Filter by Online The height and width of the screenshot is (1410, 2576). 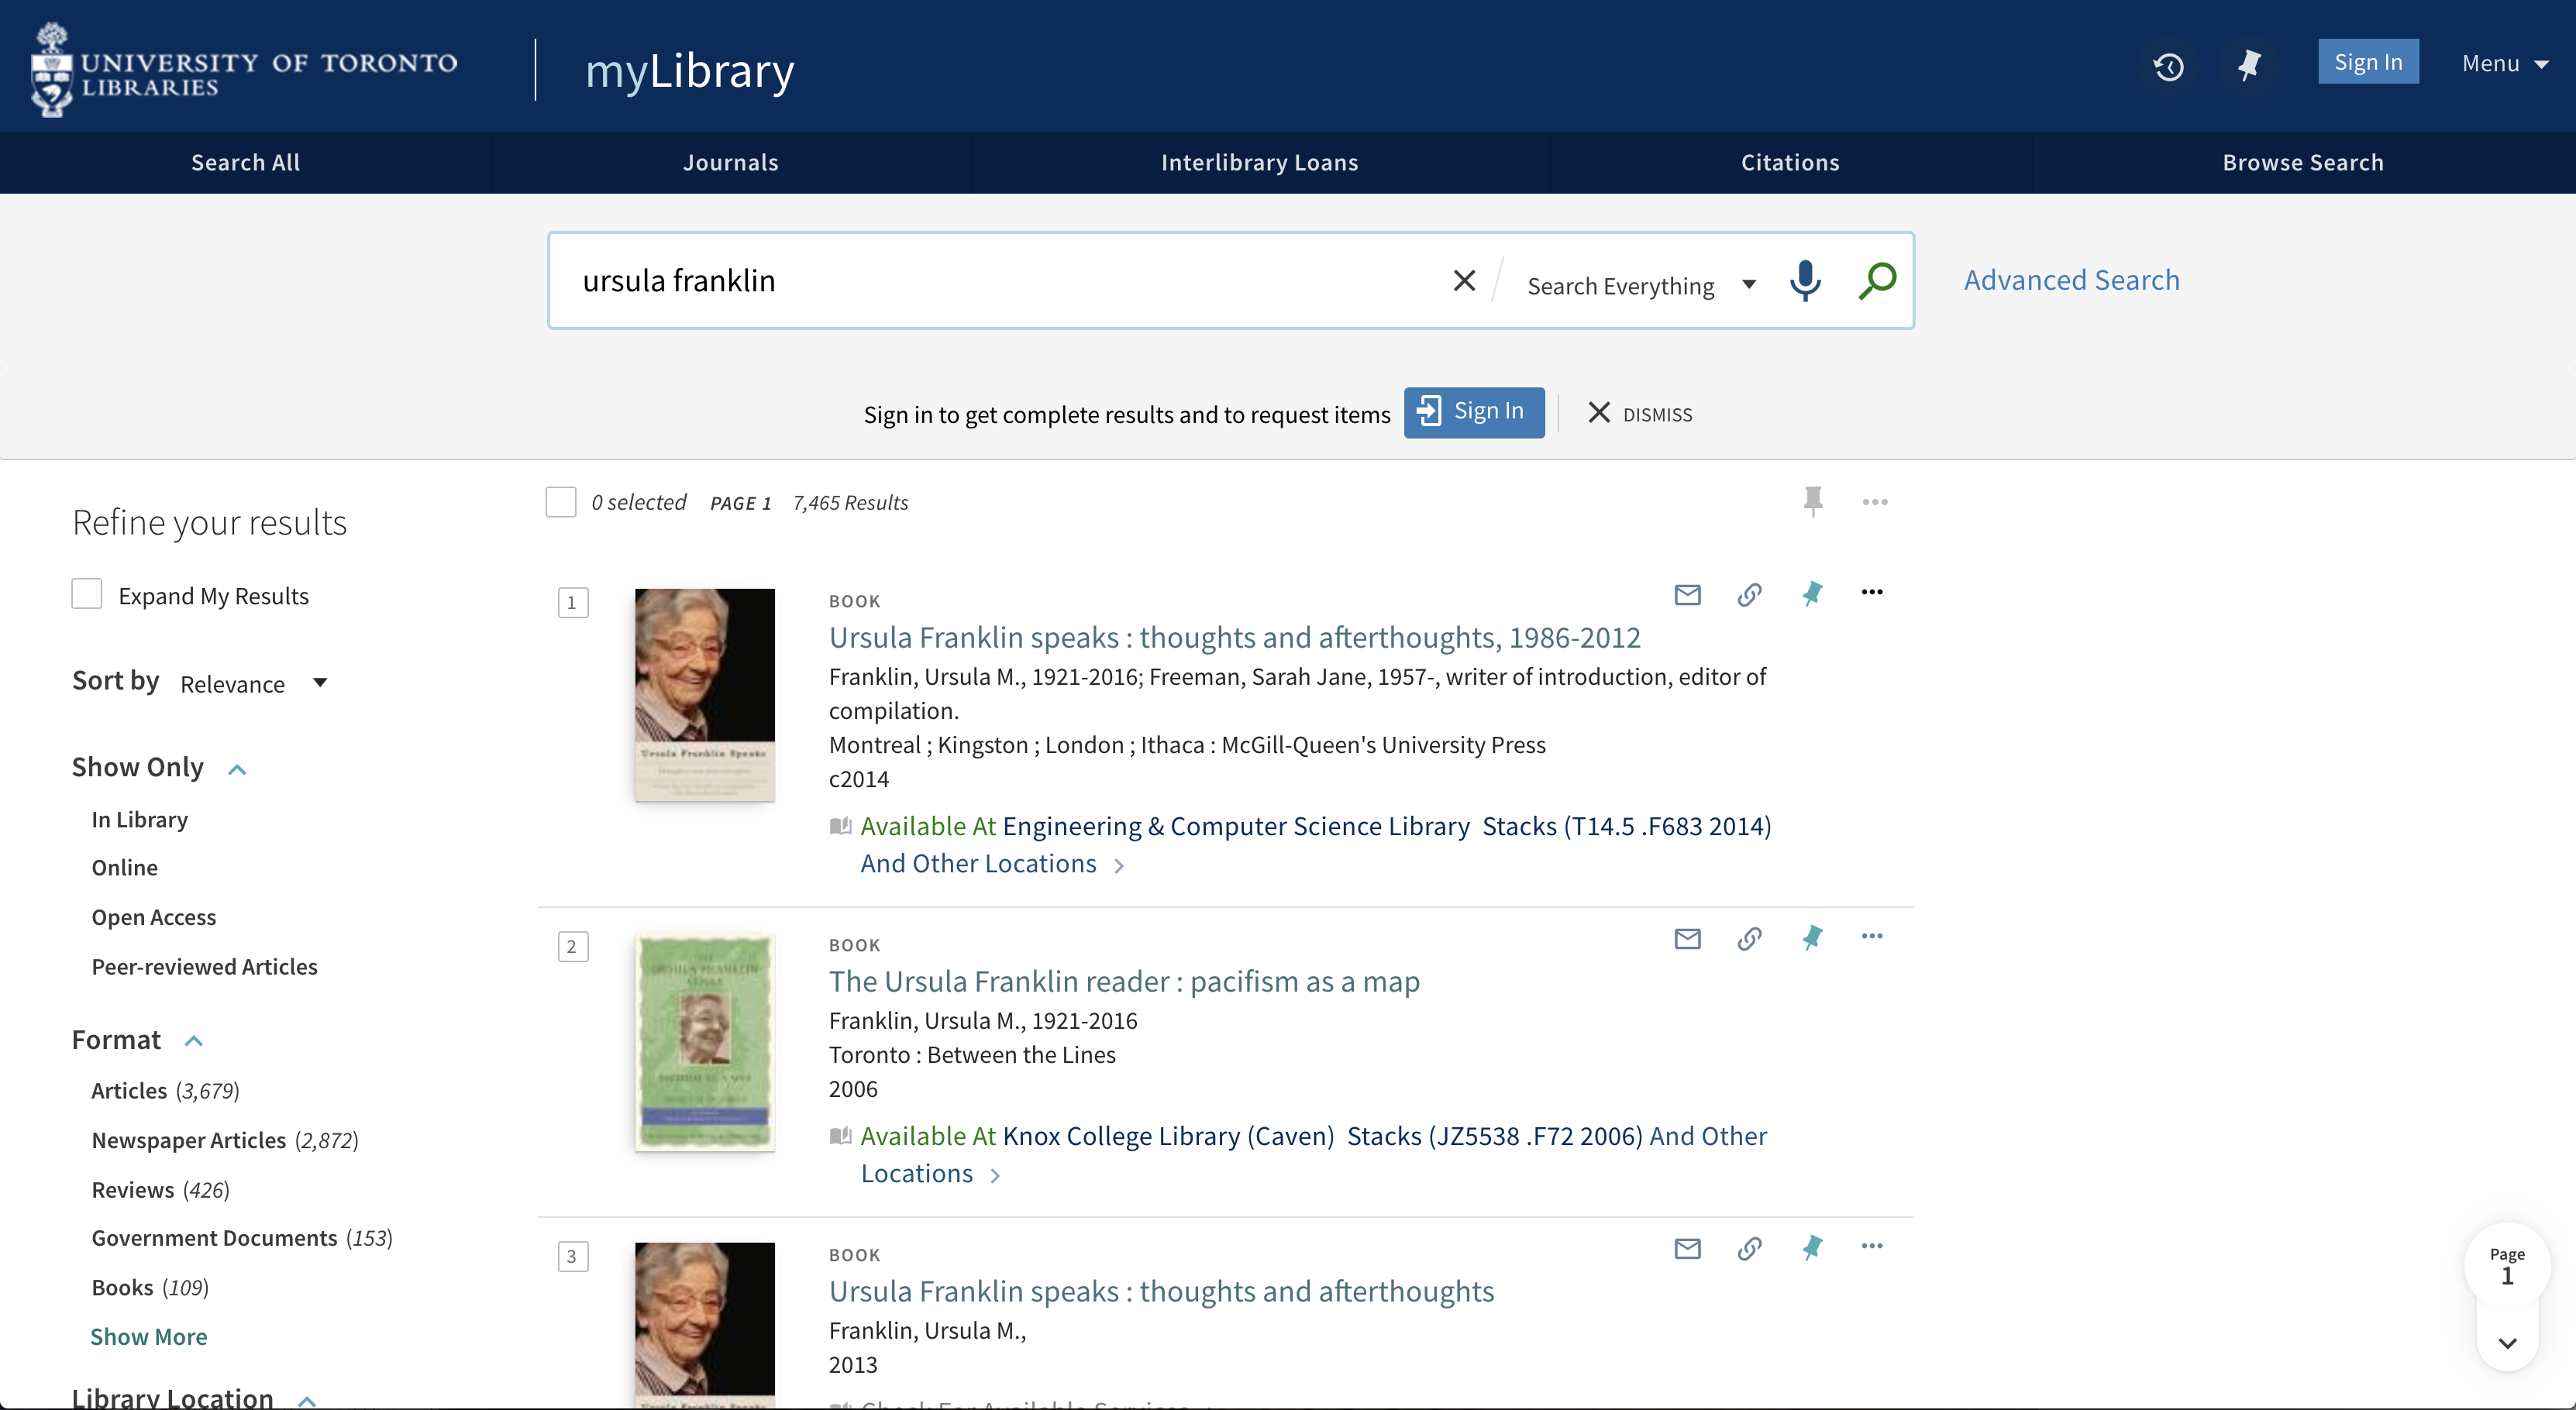pyautogui.click(x=125, y=867)
